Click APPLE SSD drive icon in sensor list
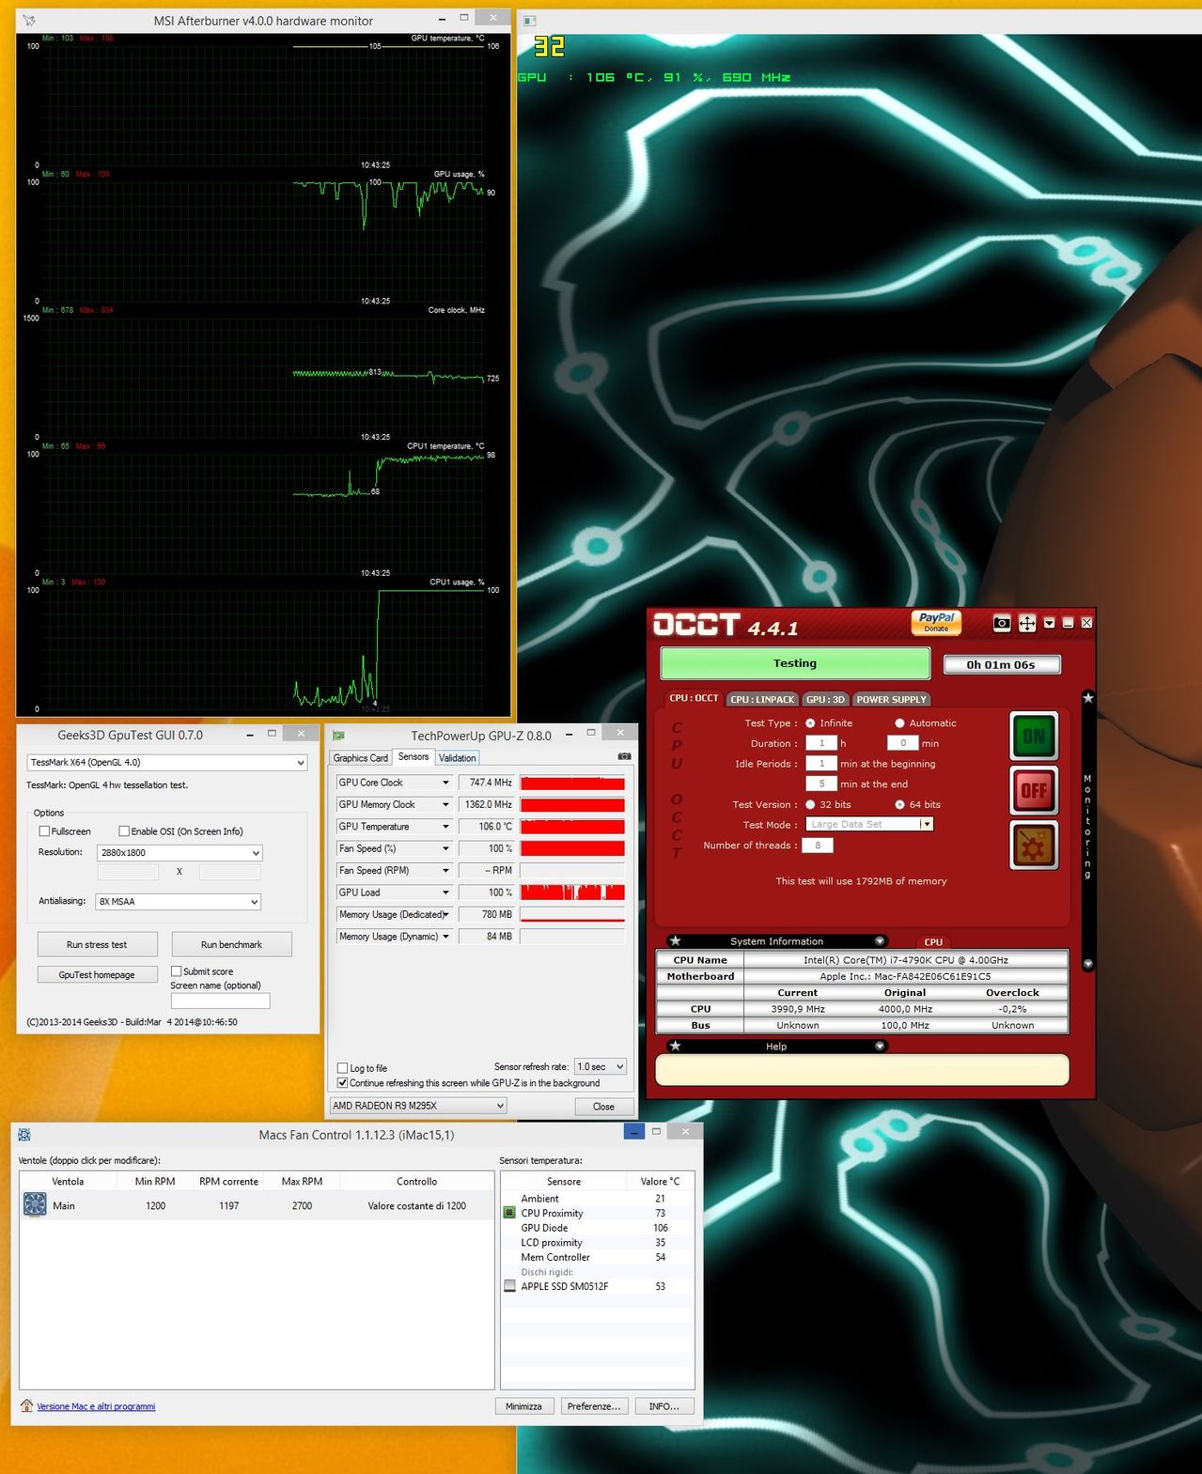This screenshot has width=1202, height=1474. point(509,1286)
